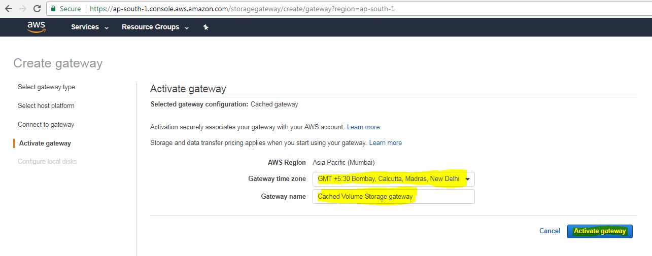This screenshot has width=652, height=256.
Task: Expand the Resource Groups menu
Action: (155, 27)
